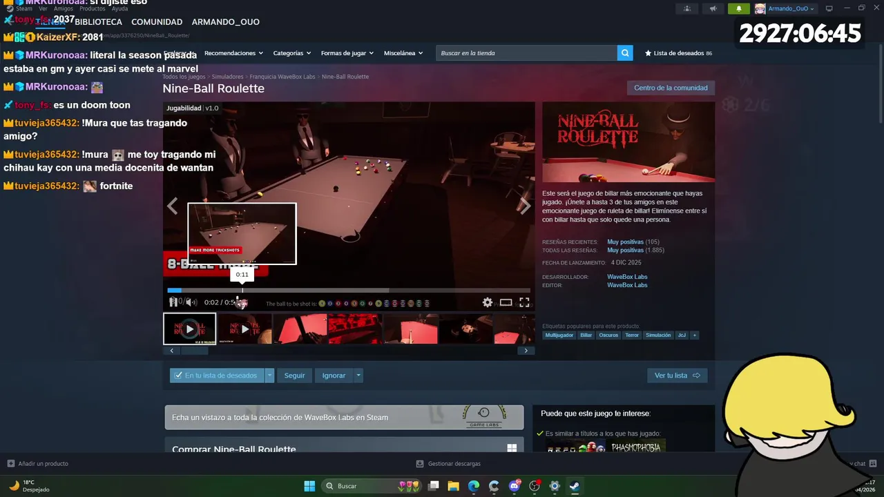Click Franquicia WaveBox Labs breadcrumb

(x=282, y=77)
